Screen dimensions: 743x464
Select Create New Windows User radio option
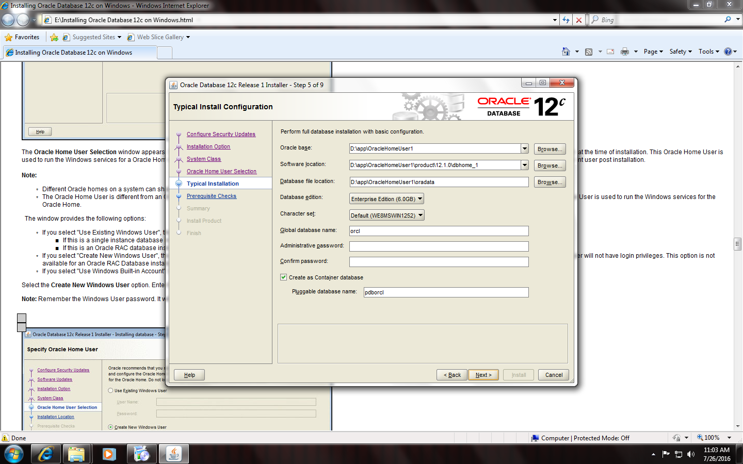click(111, 427)
